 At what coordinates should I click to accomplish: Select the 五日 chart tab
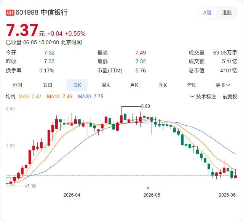coord(48,85)
